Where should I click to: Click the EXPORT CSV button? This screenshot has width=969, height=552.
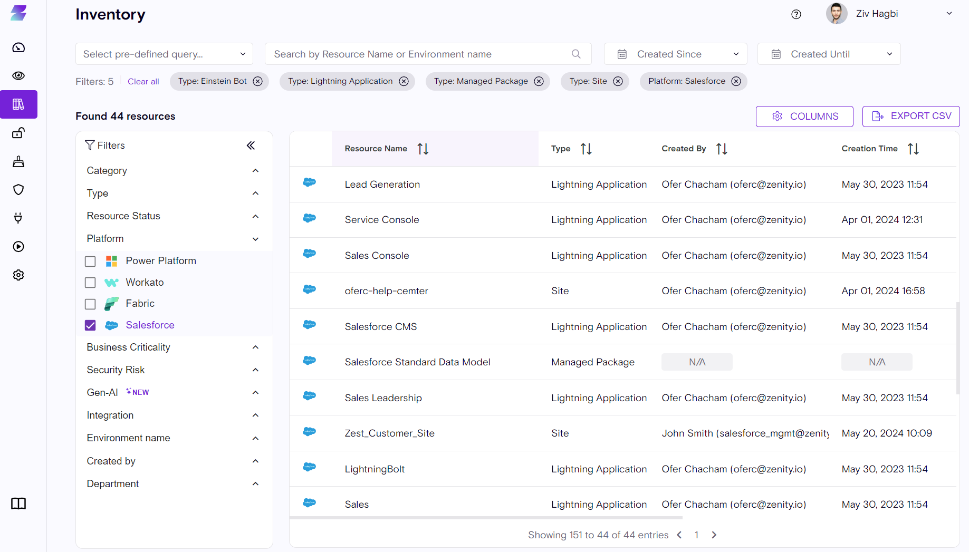coord(910,117)
